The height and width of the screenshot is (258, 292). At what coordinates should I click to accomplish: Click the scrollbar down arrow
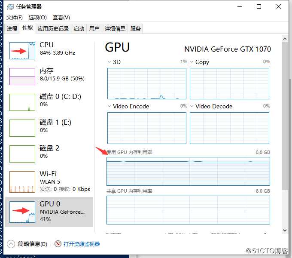click(x=285, y=230)
